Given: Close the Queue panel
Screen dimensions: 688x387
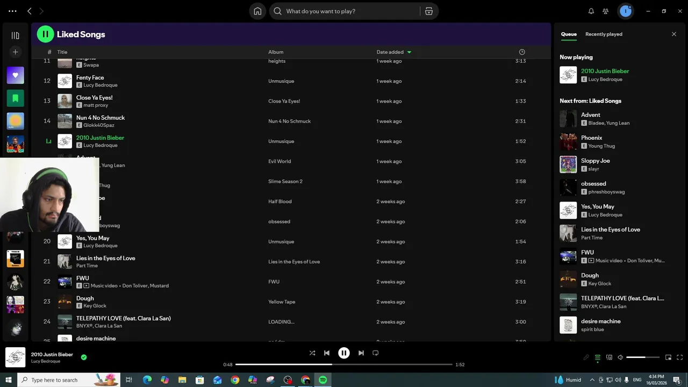Looking at the screenshot, I should [674, 34].
